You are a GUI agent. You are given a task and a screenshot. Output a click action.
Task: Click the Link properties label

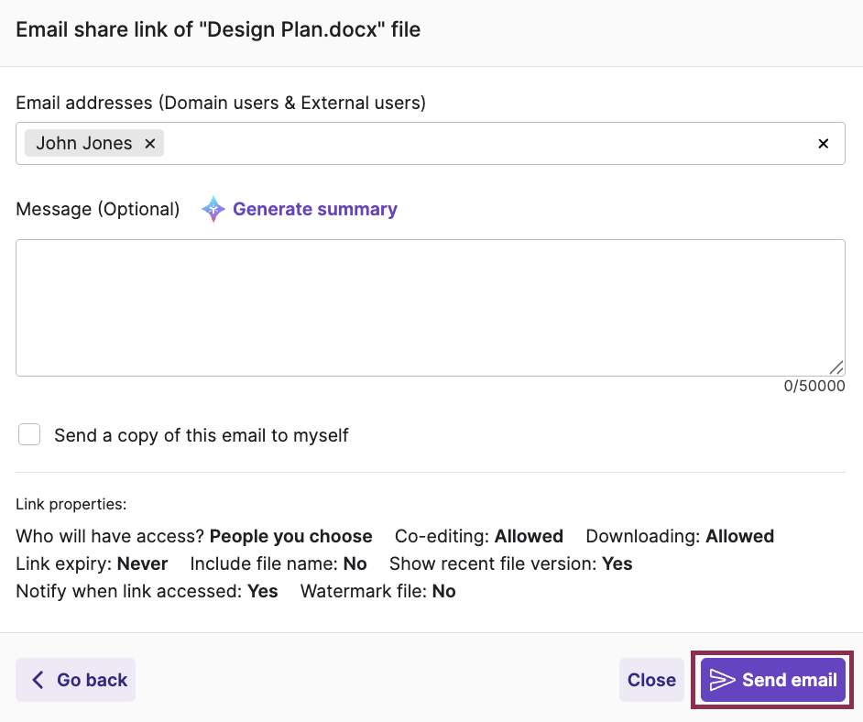[71, 504]
